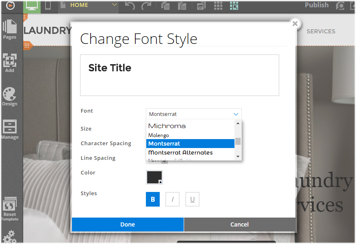Viewport: 356px width, 244px height.
Task: Switch to mobile view mode
Action: (48, 6)
